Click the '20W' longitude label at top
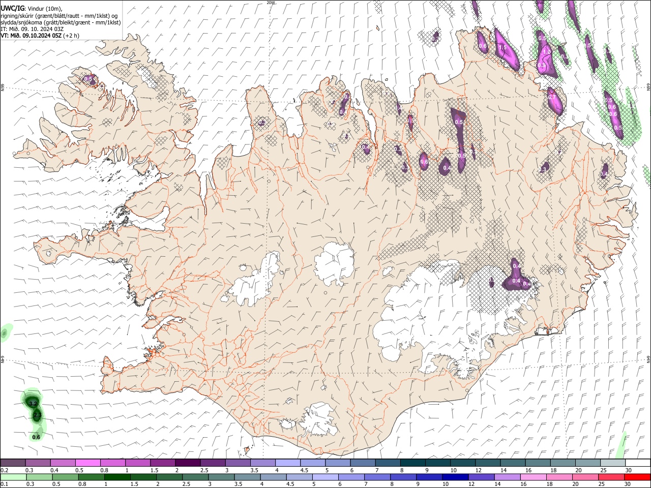This screenshot has width=651, height=488. 271,3
